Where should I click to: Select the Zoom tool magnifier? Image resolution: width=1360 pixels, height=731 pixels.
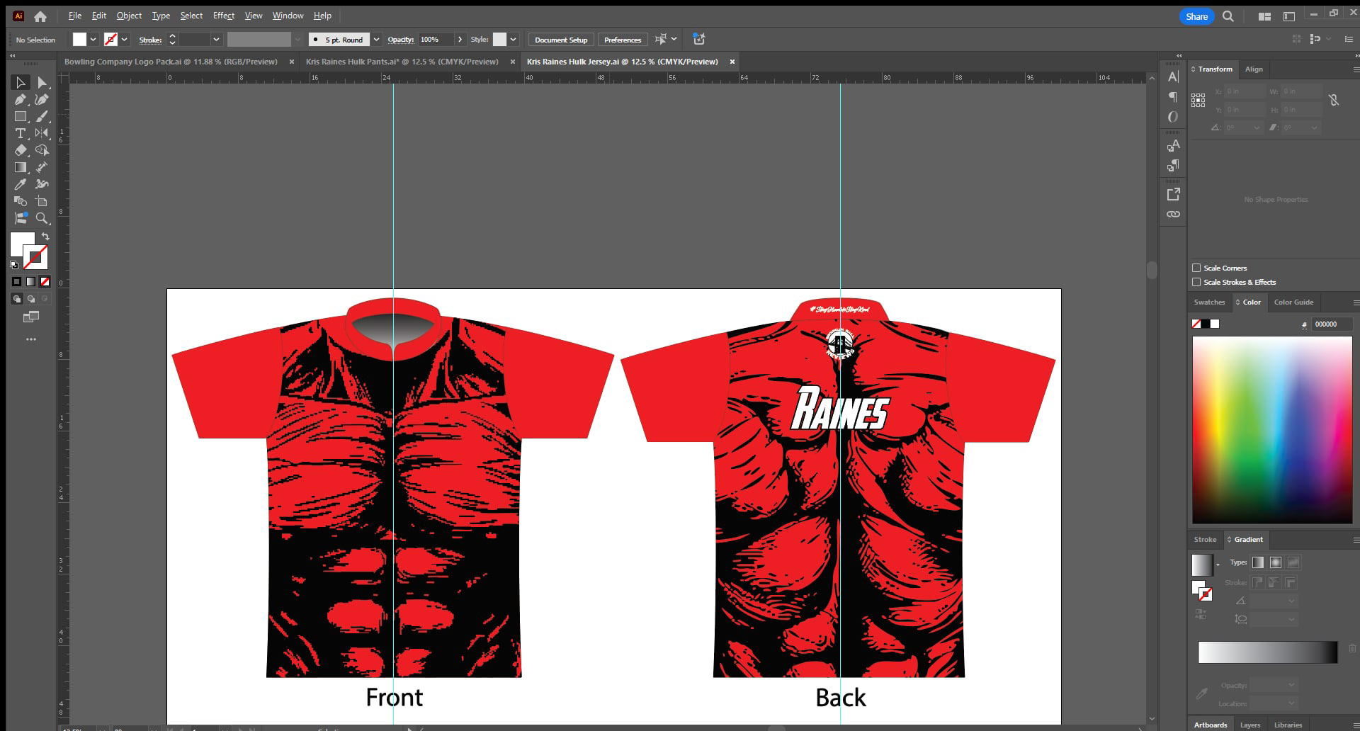pos(42,218)
